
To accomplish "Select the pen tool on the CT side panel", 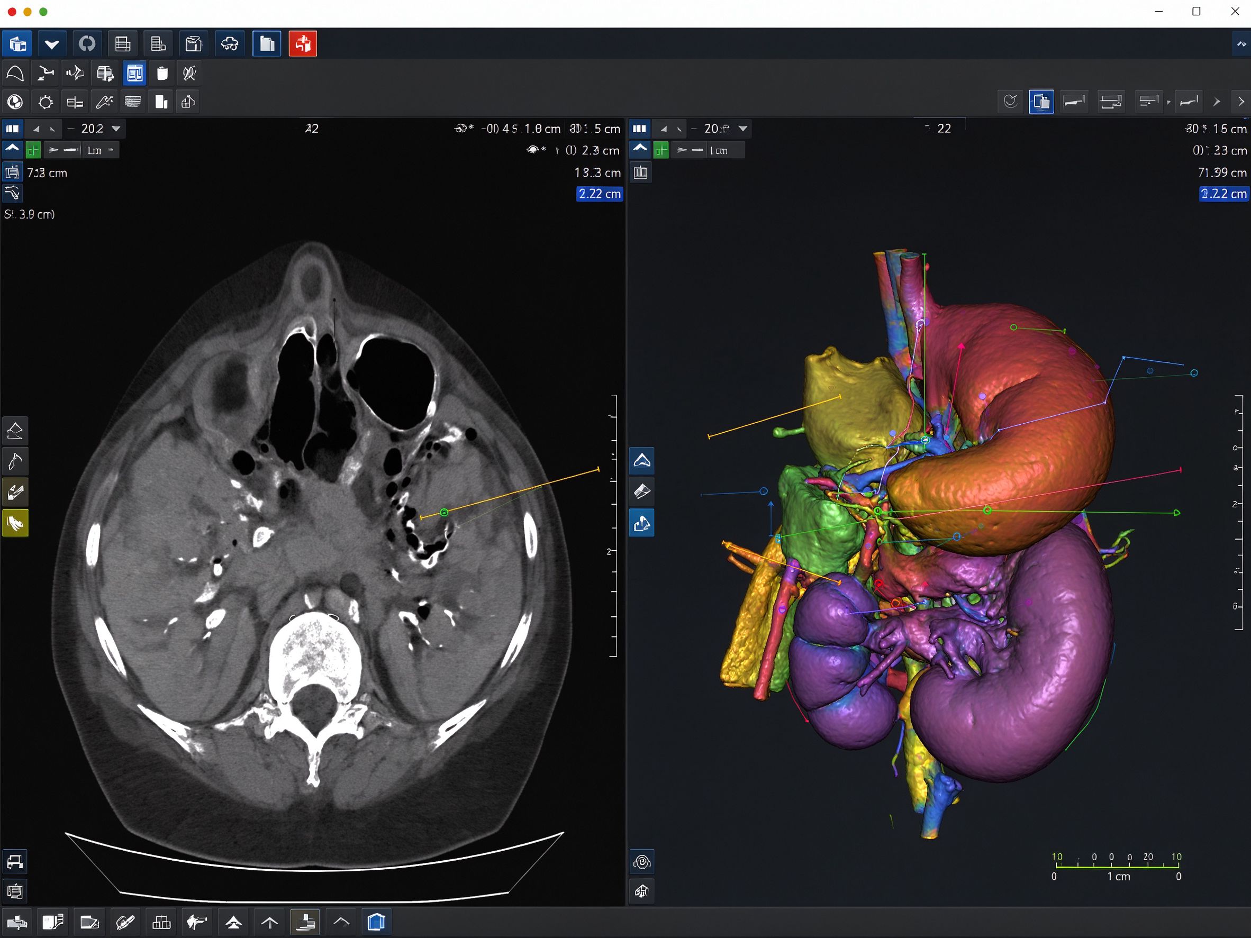I will 15,462.
